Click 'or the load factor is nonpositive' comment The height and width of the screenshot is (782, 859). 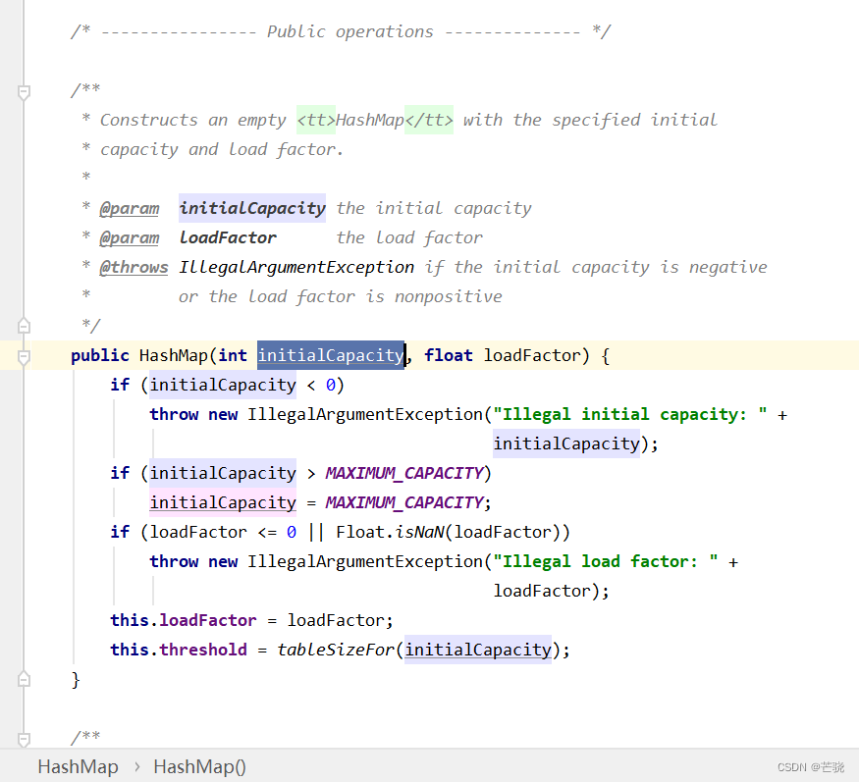pos(341,297)
